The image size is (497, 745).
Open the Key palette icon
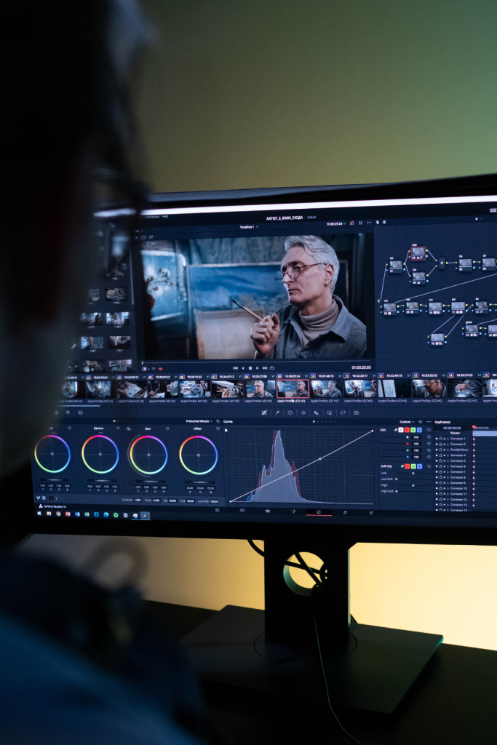coord(330,413)
